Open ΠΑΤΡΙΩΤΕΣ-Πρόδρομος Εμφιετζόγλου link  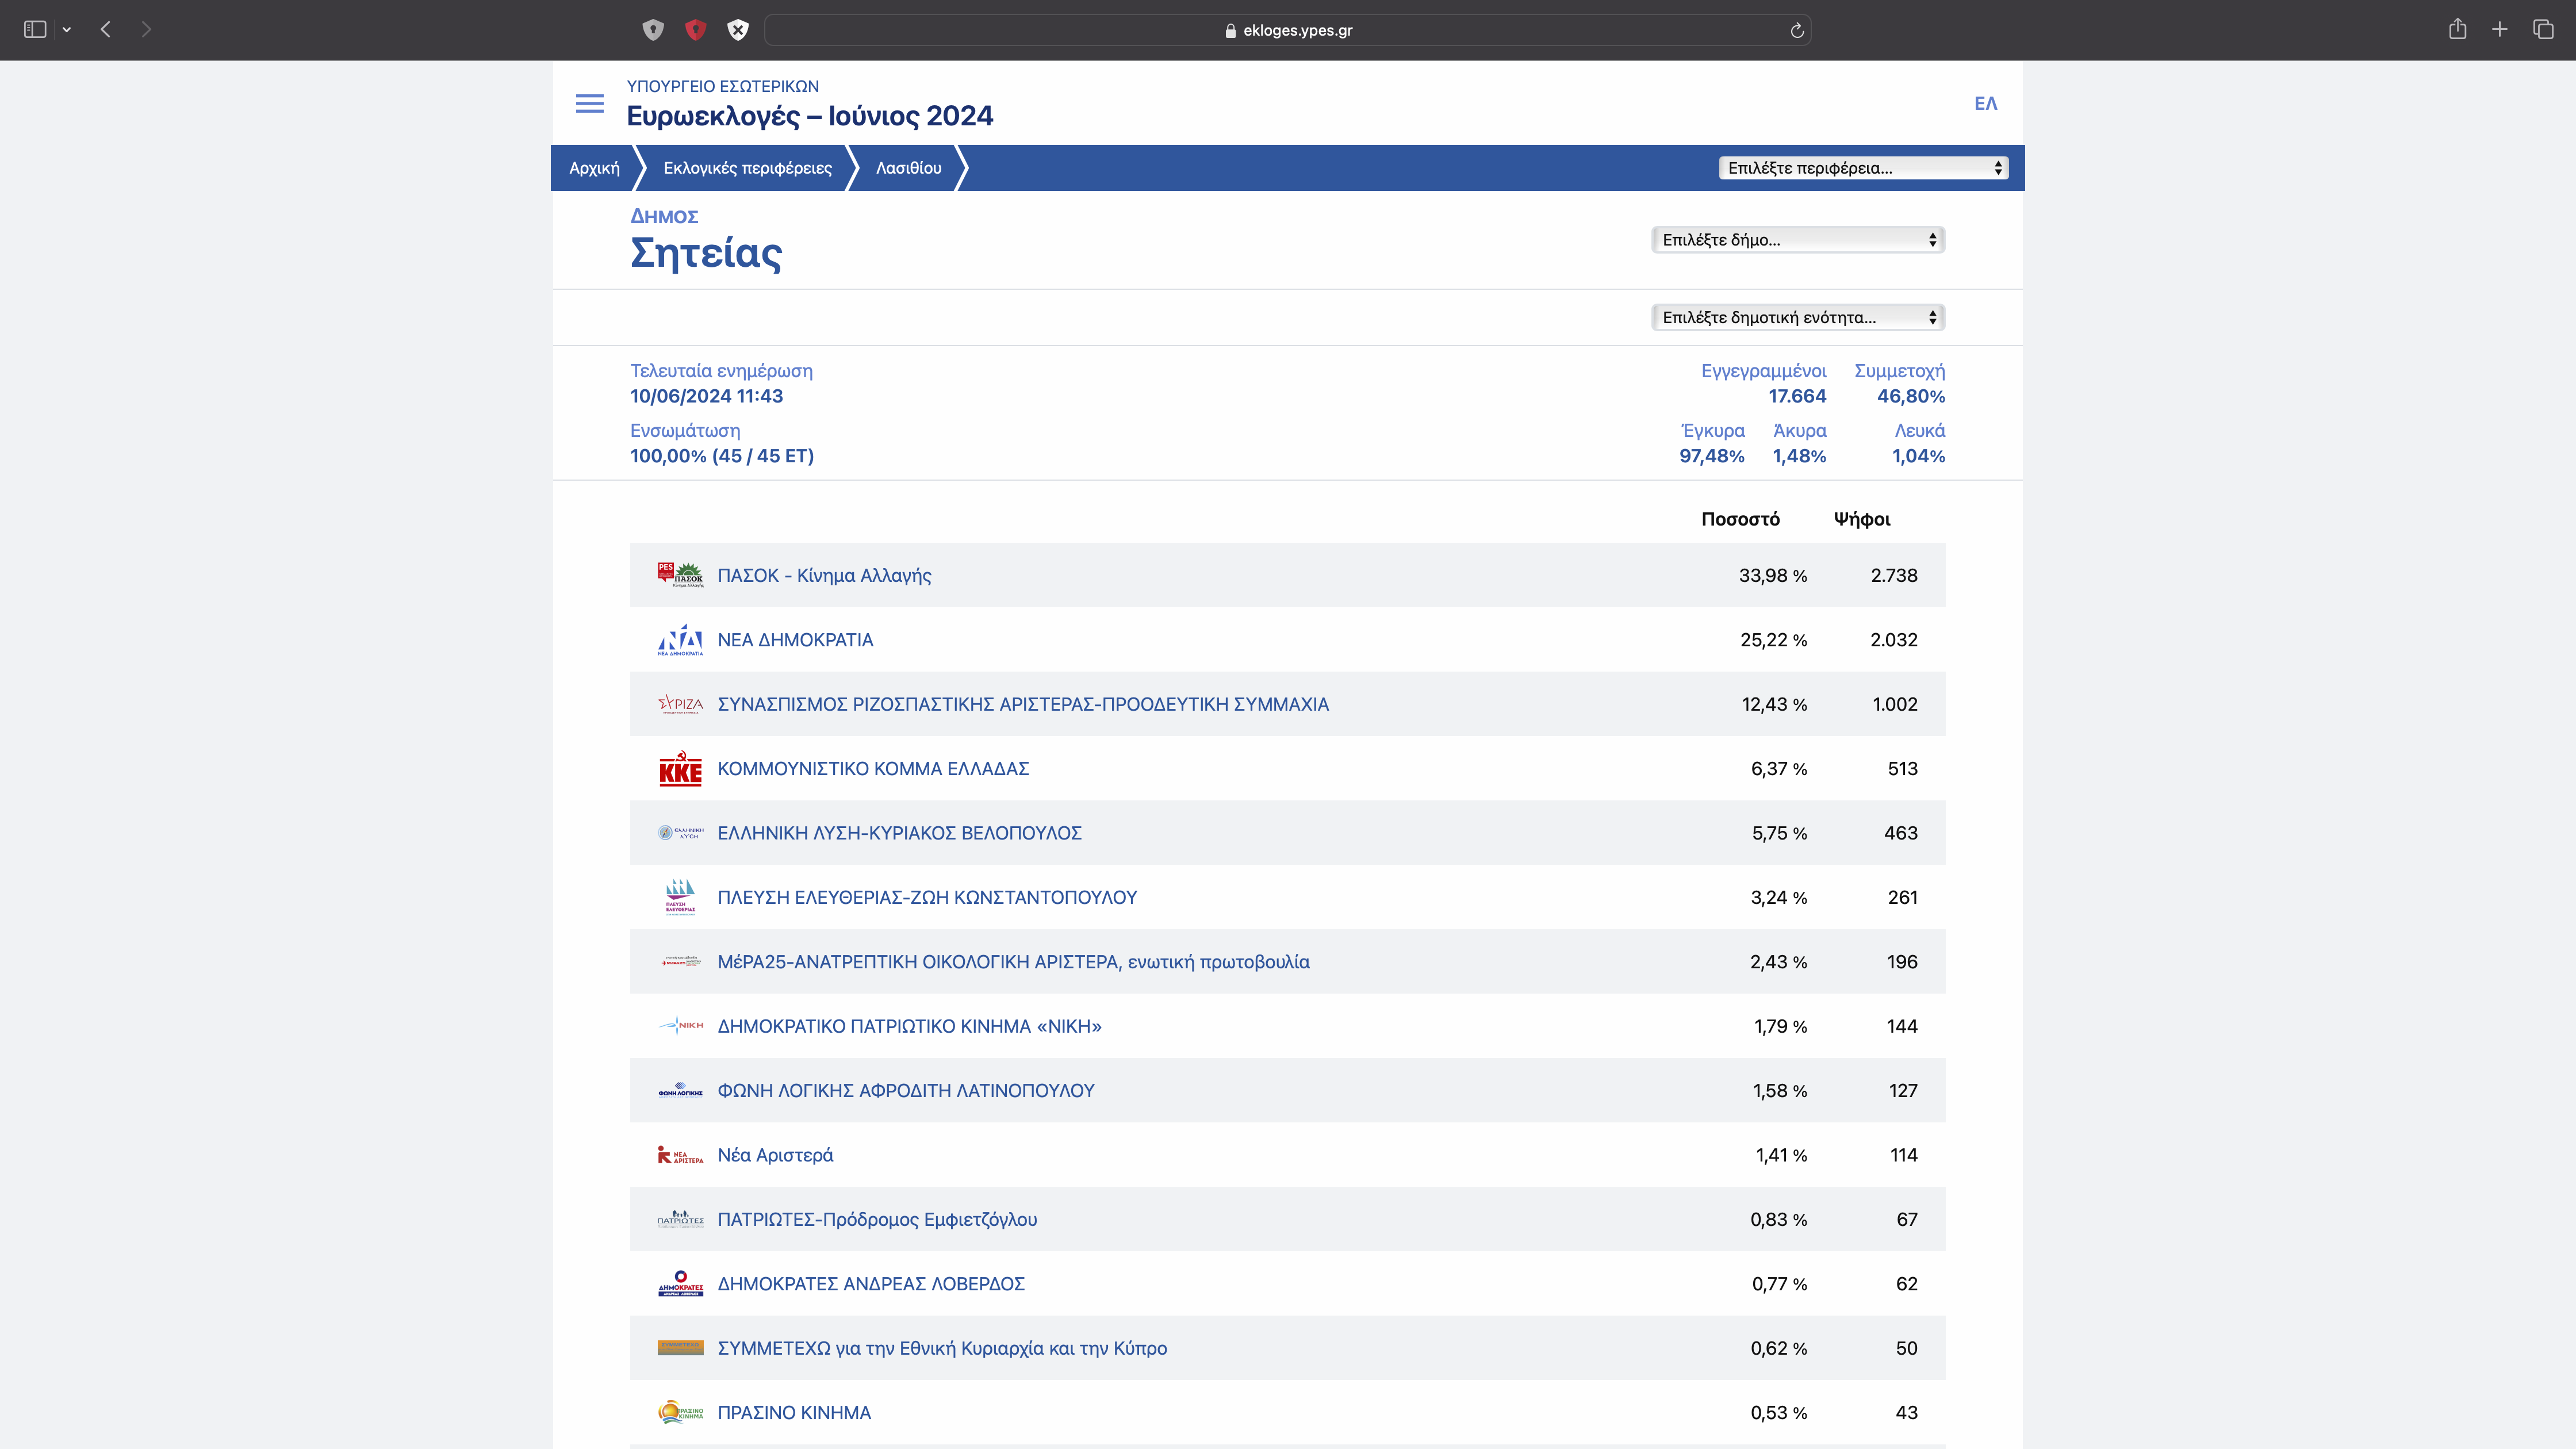877,1219
